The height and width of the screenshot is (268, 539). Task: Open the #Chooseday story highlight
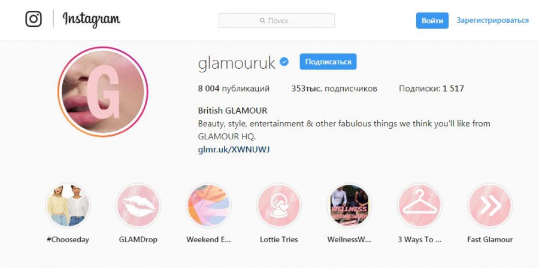(x=68, y=205)
